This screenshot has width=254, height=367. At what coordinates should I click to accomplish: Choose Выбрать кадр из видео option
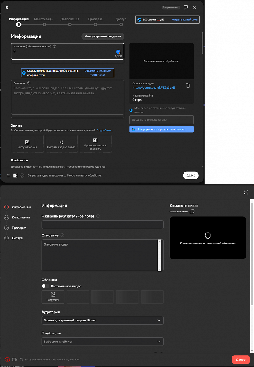pyautogui.click(x=61, y=144)
